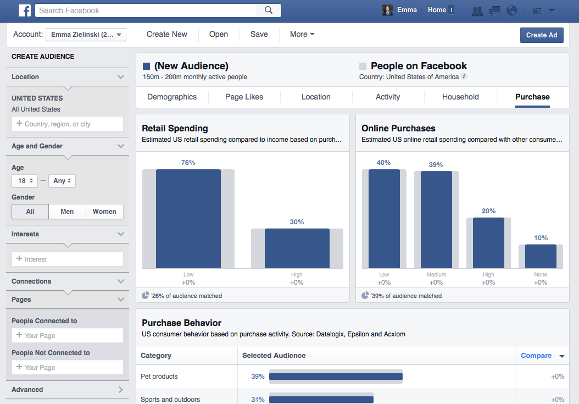The width and height of the screenshot is (579, 404).
Task: Click Open in the toolbar
Action: click(x=219, y=34)
